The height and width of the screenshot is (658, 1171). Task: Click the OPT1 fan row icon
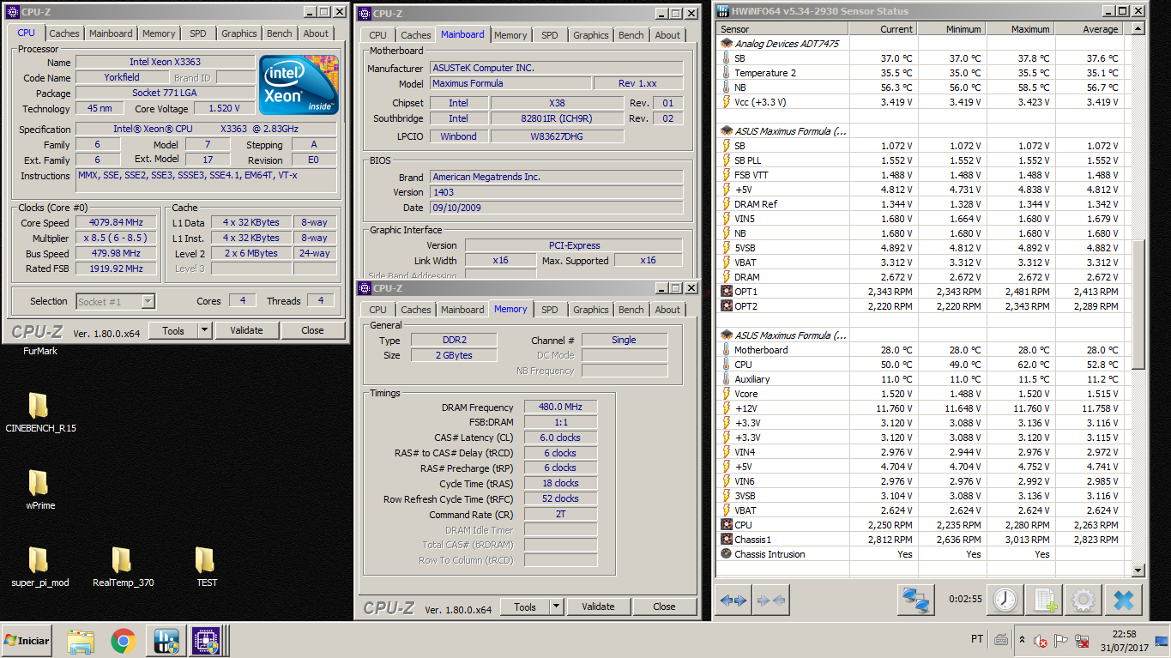(726, 292)
